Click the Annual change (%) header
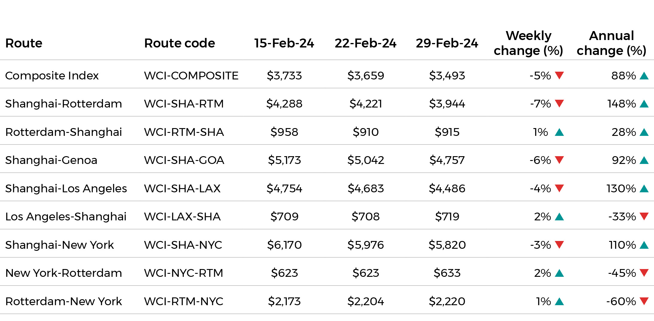This screenshot has height=321, width=654. point(611,43)
